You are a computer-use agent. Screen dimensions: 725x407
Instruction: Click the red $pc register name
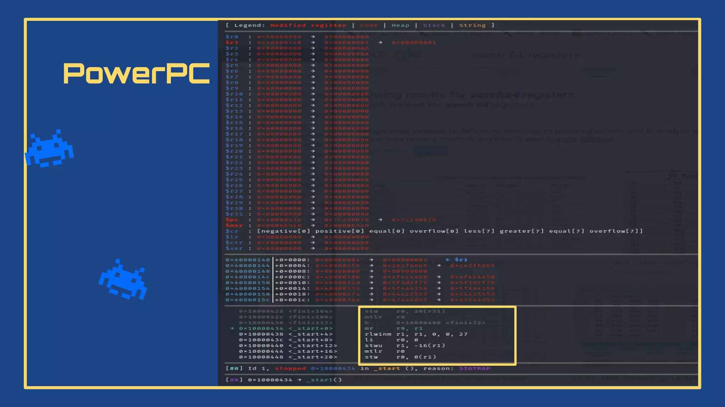232,220
